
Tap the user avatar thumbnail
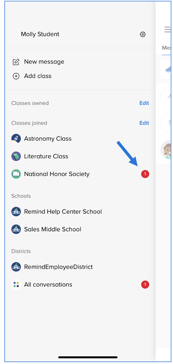[x=166, y=150]
